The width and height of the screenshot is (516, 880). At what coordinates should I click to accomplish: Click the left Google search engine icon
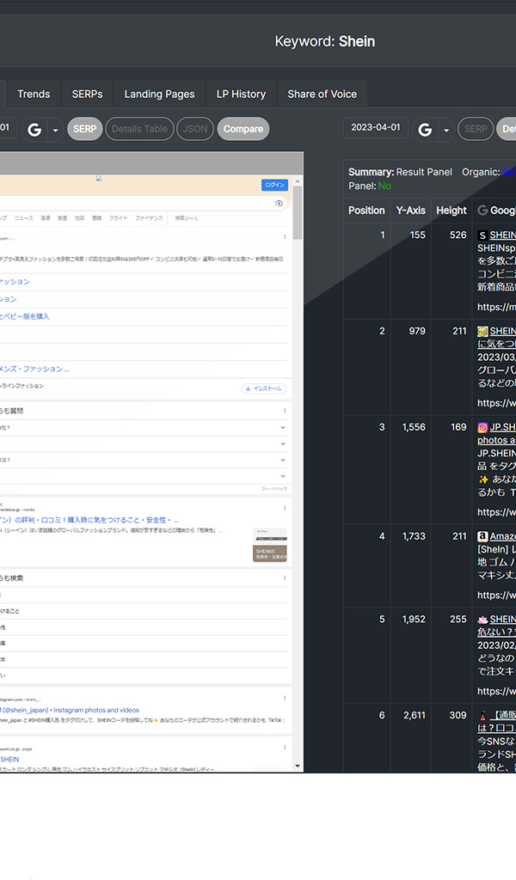point(34,130)
